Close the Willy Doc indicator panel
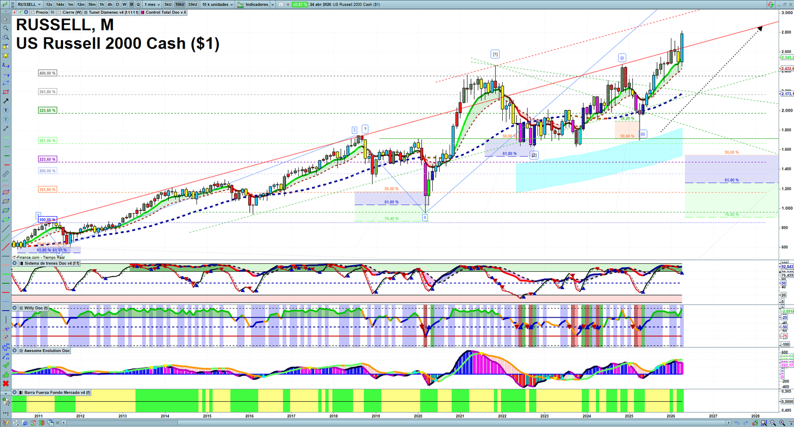The image size is (794, 427). click(x=15, y=308)
